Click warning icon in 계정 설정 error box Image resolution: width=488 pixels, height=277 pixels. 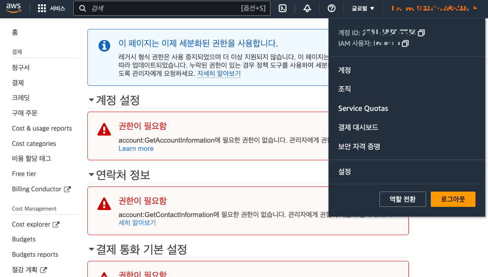pos(104,129)
